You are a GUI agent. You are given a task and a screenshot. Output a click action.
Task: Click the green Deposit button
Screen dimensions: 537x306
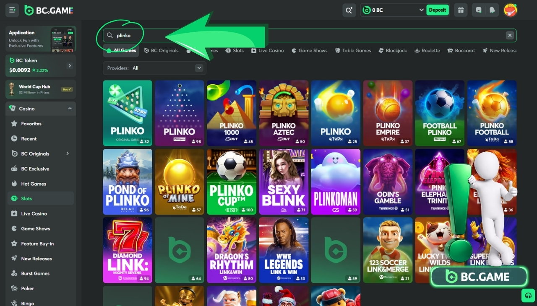coord(438,10)
